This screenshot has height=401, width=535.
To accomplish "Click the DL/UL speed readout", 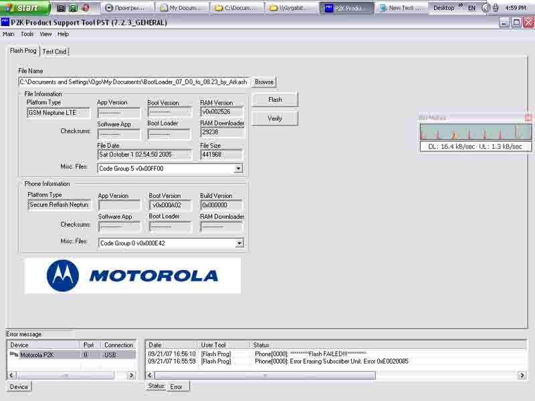I will 475,146.
